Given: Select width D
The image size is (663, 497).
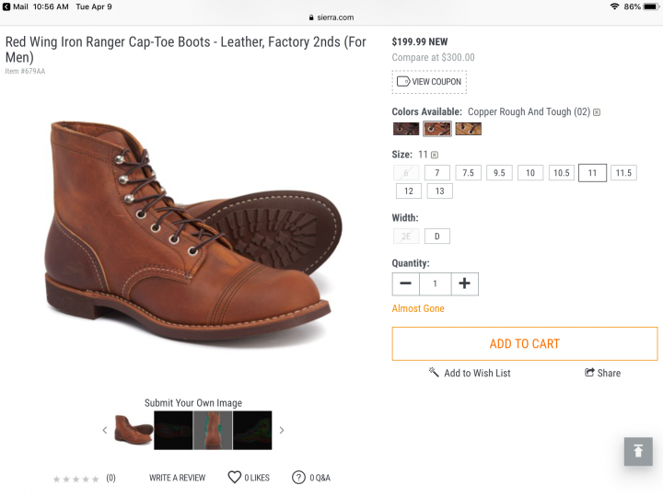Looking at the screenshot, I should pyautogui.click(x=437, y=237).
